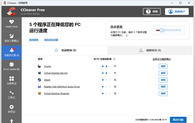Click Oculus impact dots rated 中
The width and height of the screenshot is (195, 123).
point(106,66)
